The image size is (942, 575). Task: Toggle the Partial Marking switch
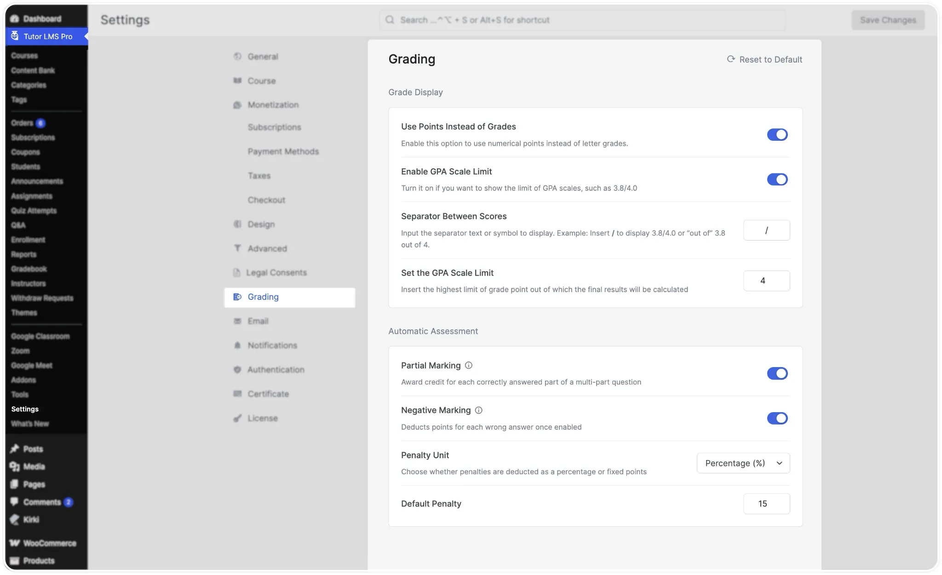(777, 374)
